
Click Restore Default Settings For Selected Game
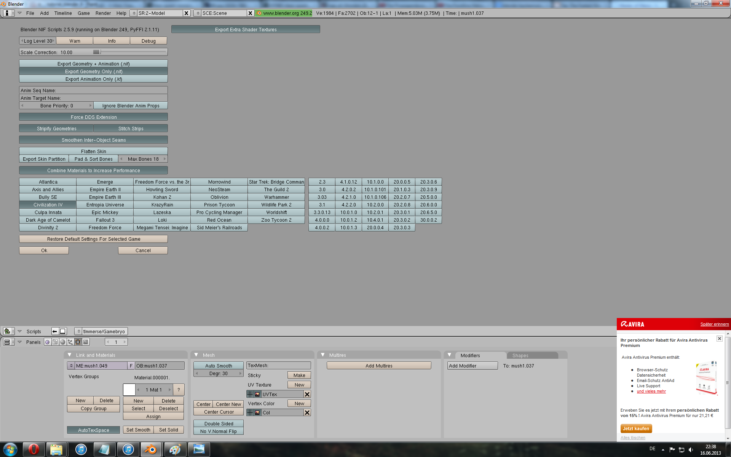point(93,239)
